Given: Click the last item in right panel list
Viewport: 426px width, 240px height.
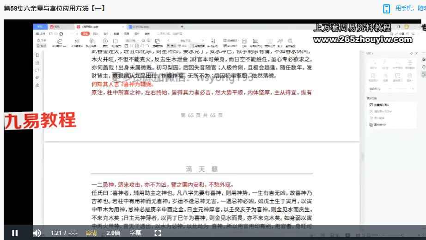Looking at the screenshot, I should (x=378, y=125).
